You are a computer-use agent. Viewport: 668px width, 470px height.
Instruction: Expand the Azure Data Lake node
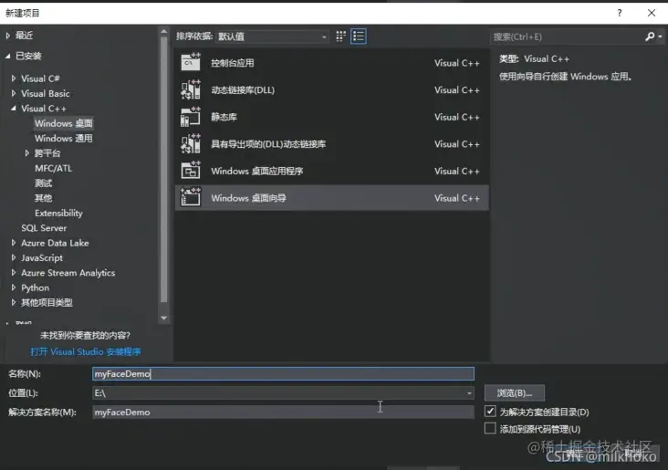tap(14, 243)
